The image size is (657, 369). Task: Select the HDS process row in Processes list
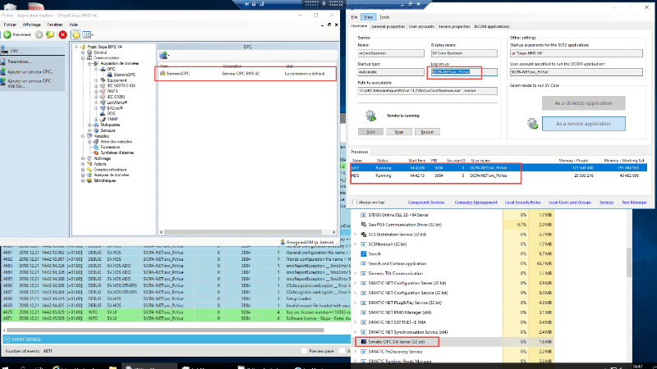[498, 175]
